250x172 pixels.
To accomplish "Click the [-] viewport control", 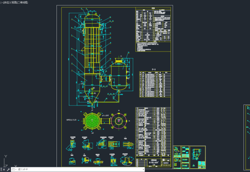I will pos(2,2).
